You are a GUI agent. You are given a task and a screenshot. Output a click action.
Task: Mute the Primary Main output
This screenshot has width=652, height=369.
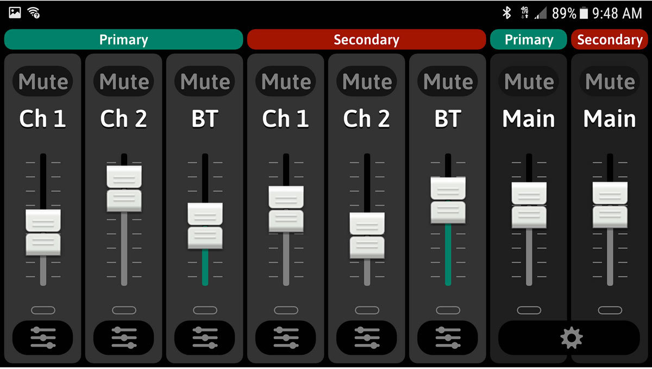(529, 82)
